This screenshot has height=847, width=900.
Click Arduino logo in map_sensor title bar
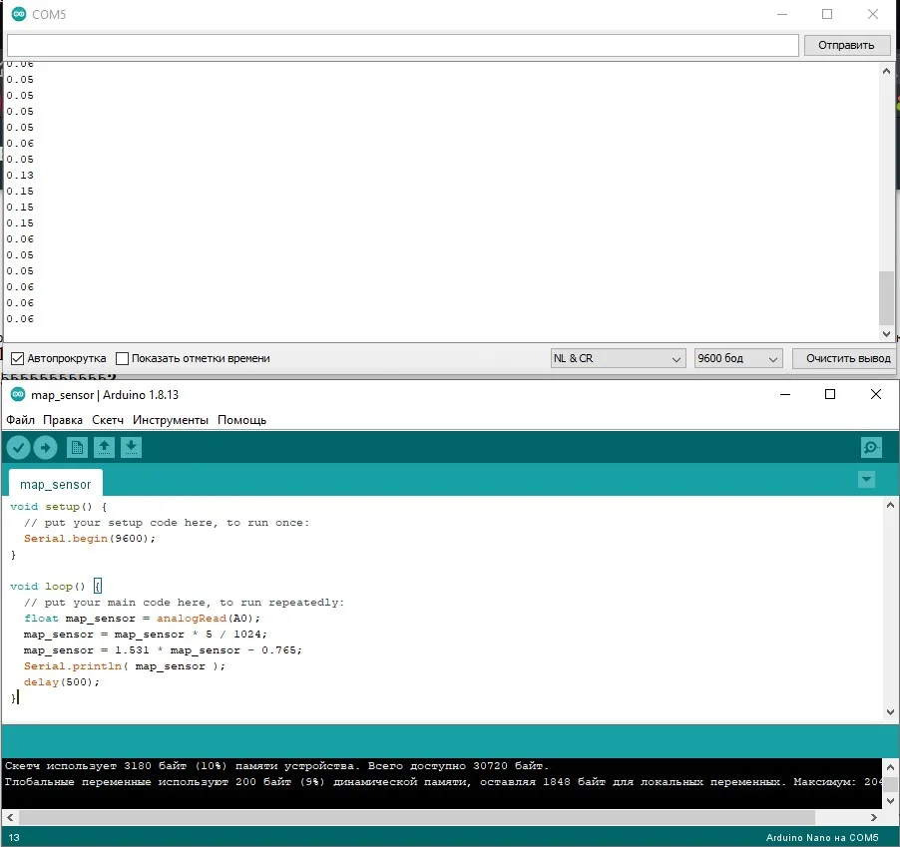(17, 395)
